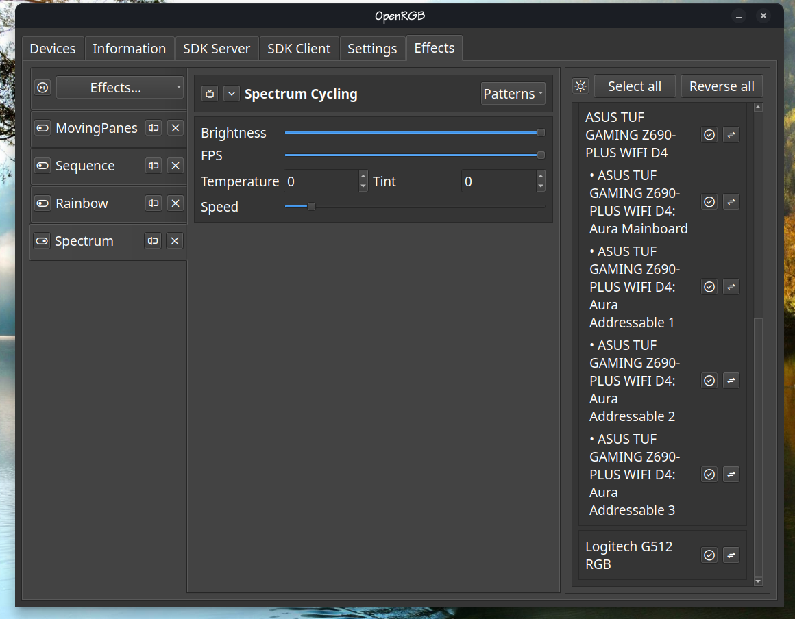The height and width of the screenshot is (619, 795).
Task: Click the preview icon beside Spectrum Cycling
Action: [x=210, y=94]
